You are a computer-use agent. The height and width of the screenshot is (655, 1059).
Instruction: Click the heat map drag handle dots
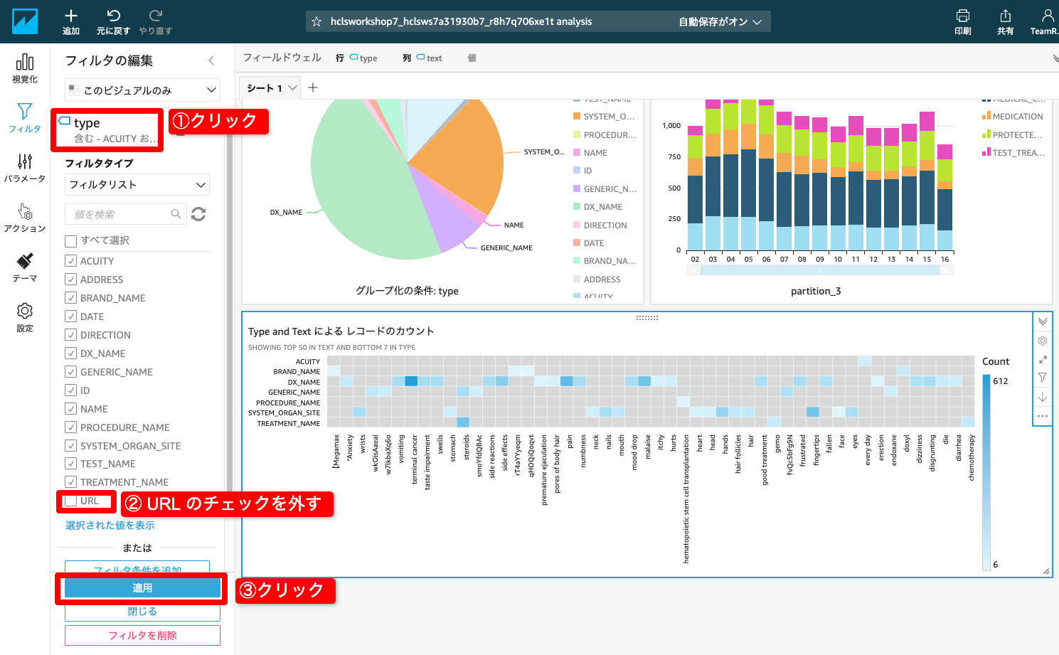tap(646, 318)
